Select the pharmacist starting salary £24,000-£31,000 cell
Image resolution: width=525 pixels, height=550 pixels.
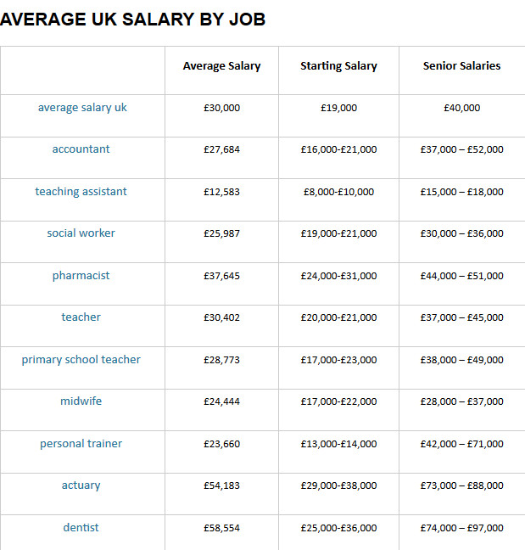pos(339,283)
